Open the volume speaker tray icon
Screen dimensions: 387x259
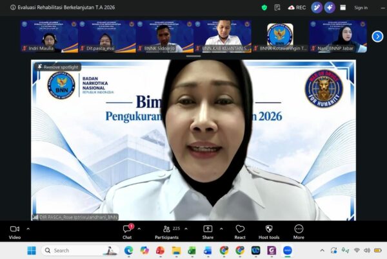(x=367, y=251)
